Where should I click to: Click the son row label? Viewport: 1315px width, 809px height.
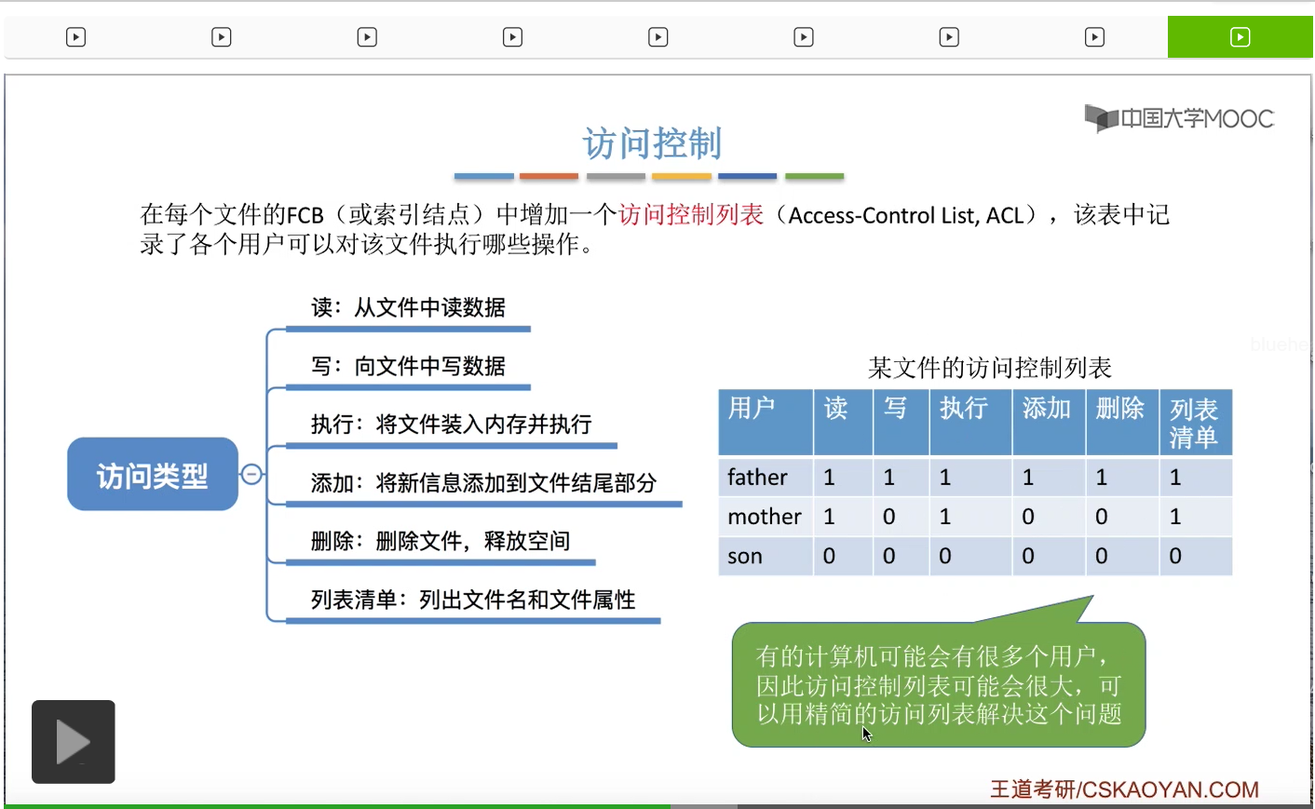coord(745,557)
